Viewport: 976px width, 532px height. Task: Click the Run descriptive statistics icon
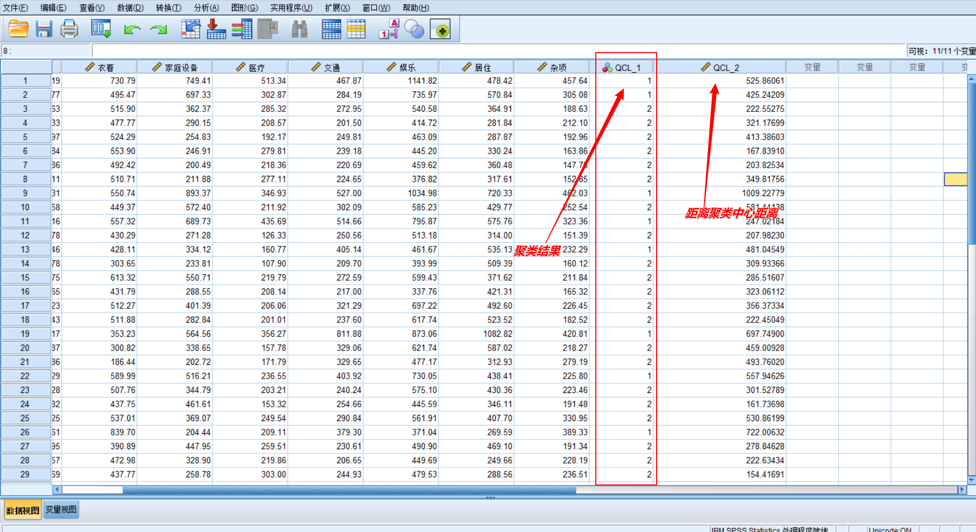tap(267, 29)
